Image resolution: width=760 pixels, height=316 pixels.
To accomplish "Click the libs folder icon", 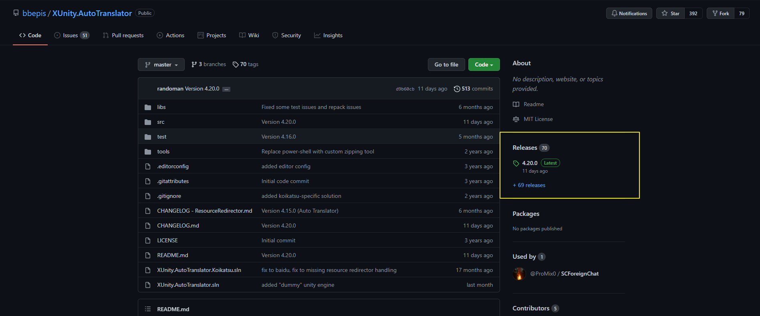I will point(148,107).
